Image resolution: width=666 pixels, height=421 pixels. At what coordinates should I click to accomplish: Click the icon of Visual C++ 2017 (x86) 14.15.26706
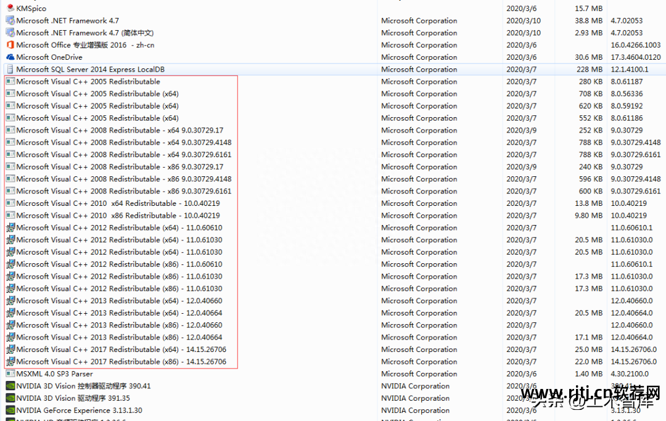[x=10, y=362]
